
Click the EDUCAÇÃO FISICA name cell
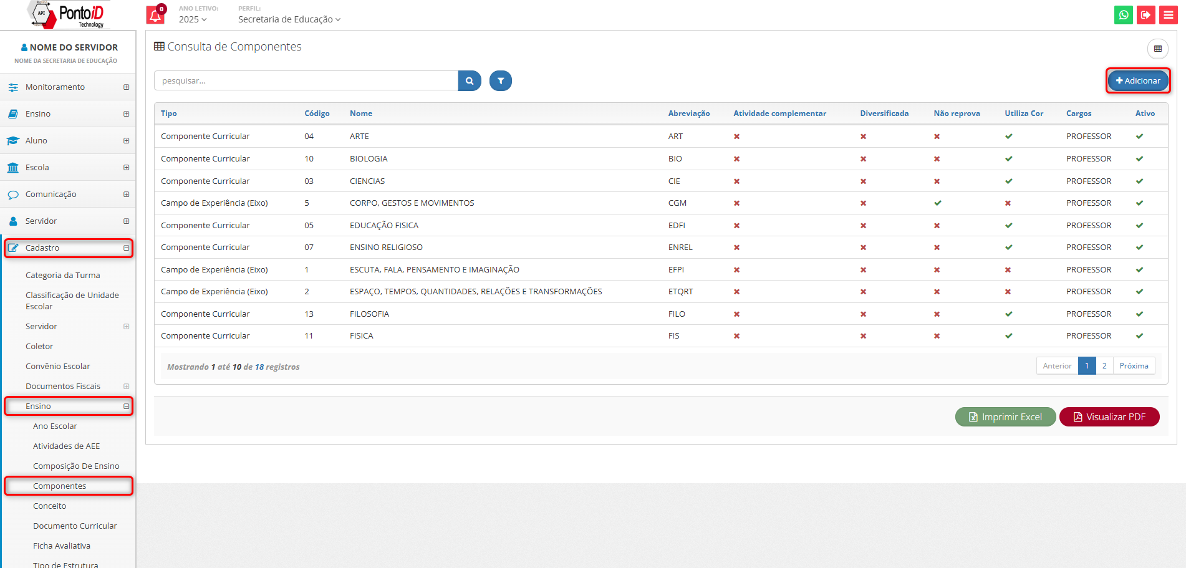[384, 226]
